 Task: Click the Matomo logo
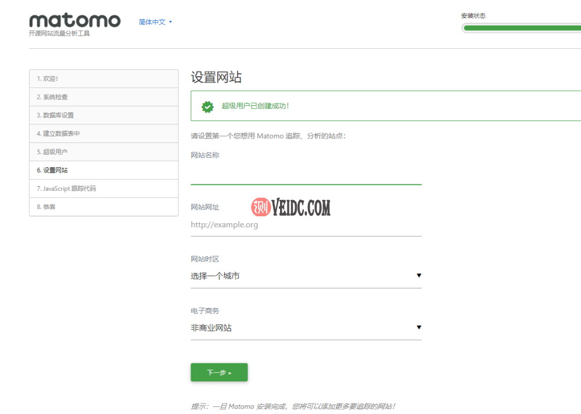pyautogui.click(x=75, y=20)
